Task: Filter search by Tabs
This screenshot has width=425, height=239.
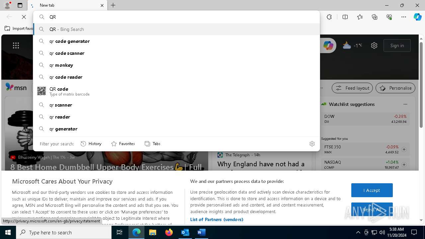Action: [152, 144]
